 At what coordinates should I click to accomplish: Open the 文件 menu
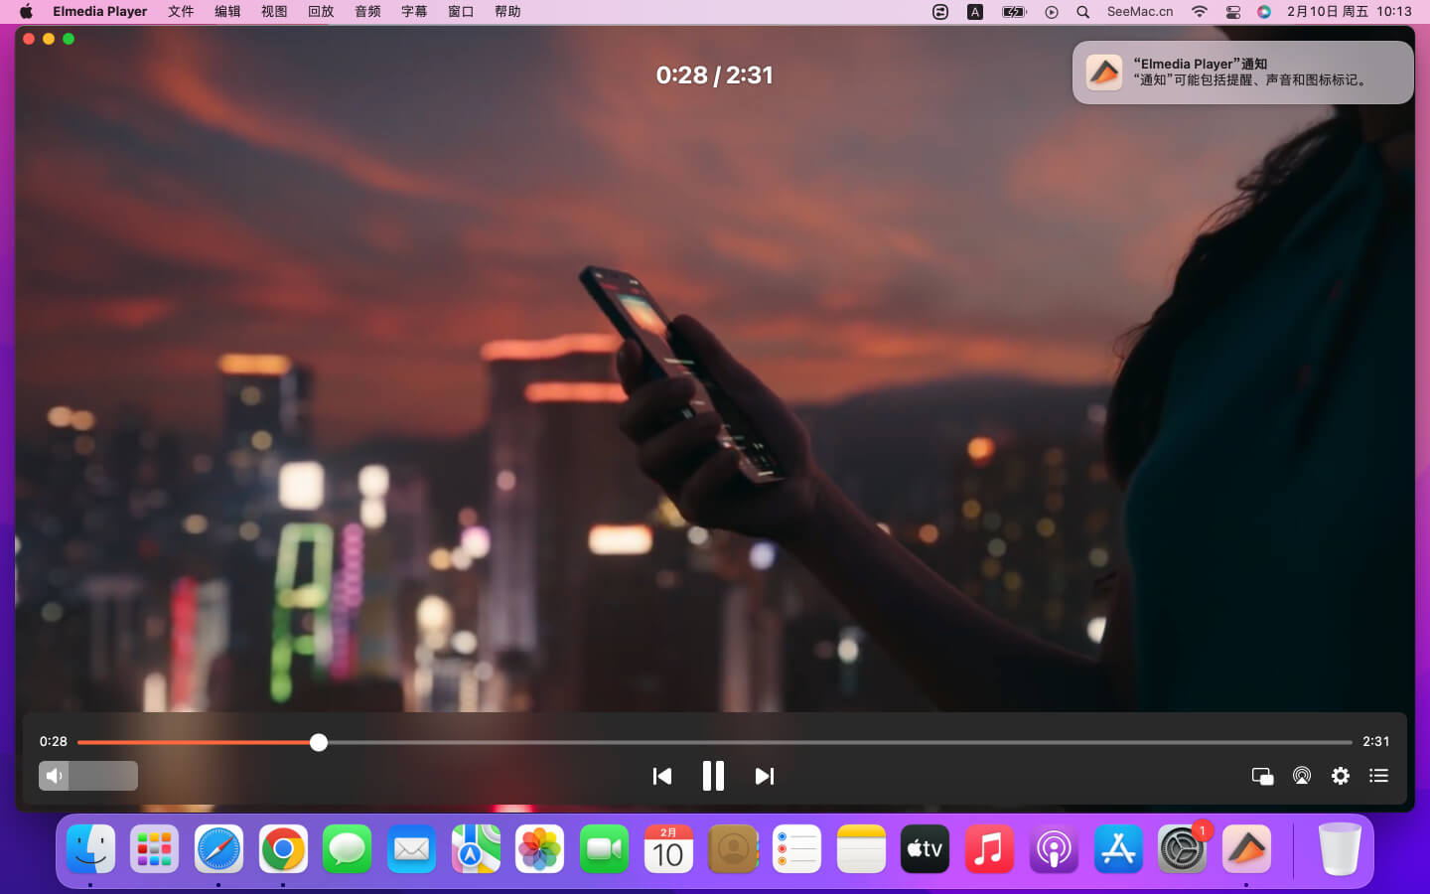[x=181, y=12]
